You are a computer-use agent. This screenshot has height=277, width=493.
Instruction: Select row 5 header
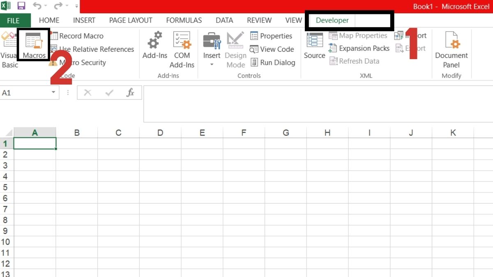coord(7,187)
